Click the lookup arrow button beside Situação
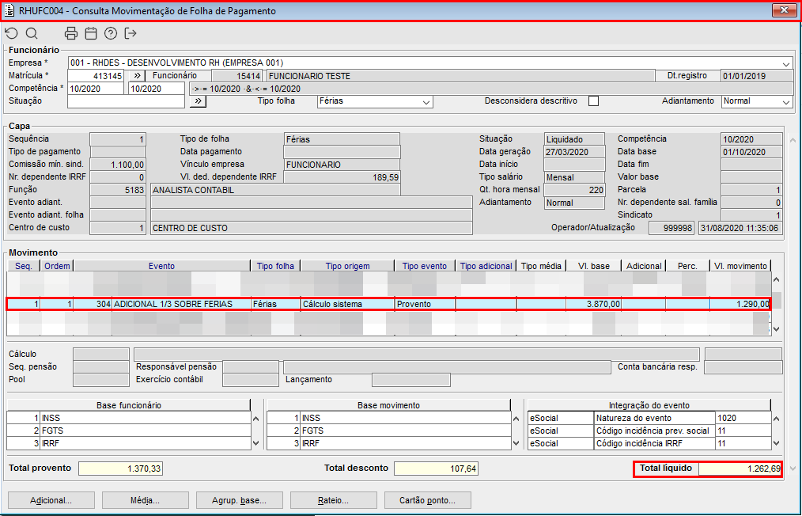 coord(198,101)
